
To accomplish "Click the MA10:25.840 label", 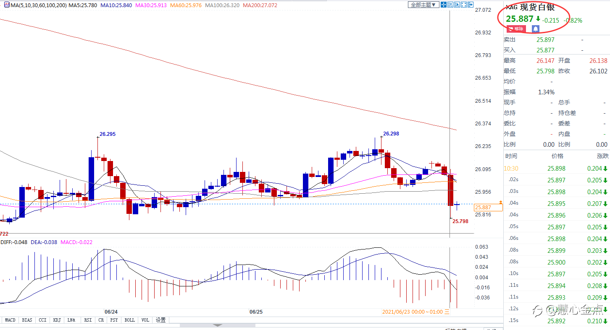I will pos(116,5).
